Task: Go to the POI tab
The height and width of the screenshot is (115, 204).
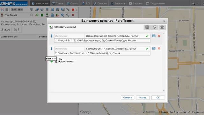Action: [x=86, y=4]
